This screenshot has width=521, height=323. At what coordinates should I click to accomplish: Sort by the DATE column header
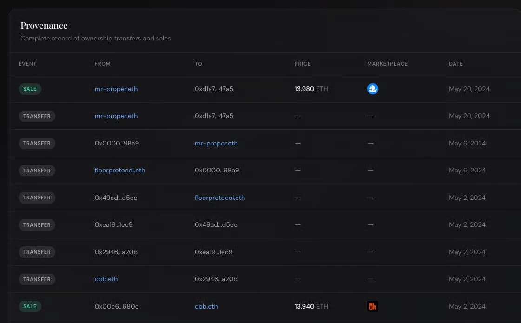click(455, 64)
